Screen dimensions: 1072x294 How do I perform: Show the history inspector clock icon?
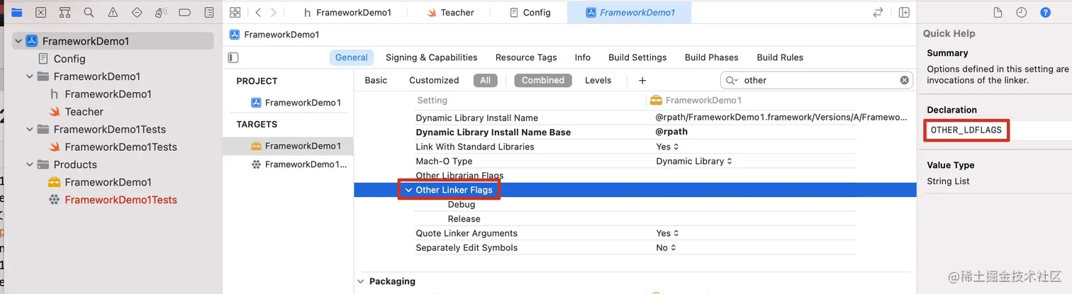(x=1021, y=13)
